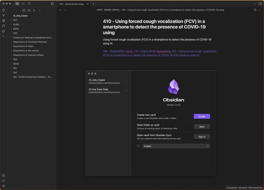Navigate forward arrow

[65, 10]
